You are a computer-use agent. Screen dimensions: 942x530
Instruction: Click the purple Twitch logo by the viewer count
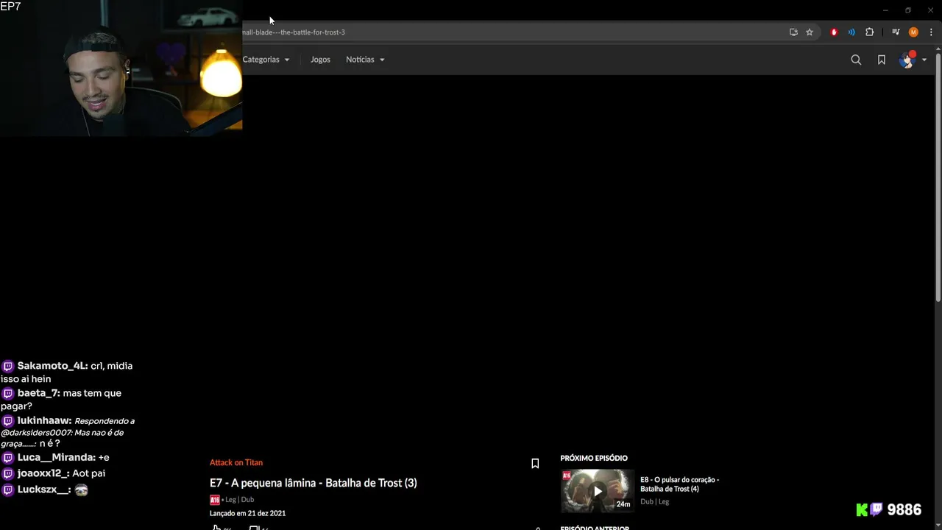[x=877, y=509]
